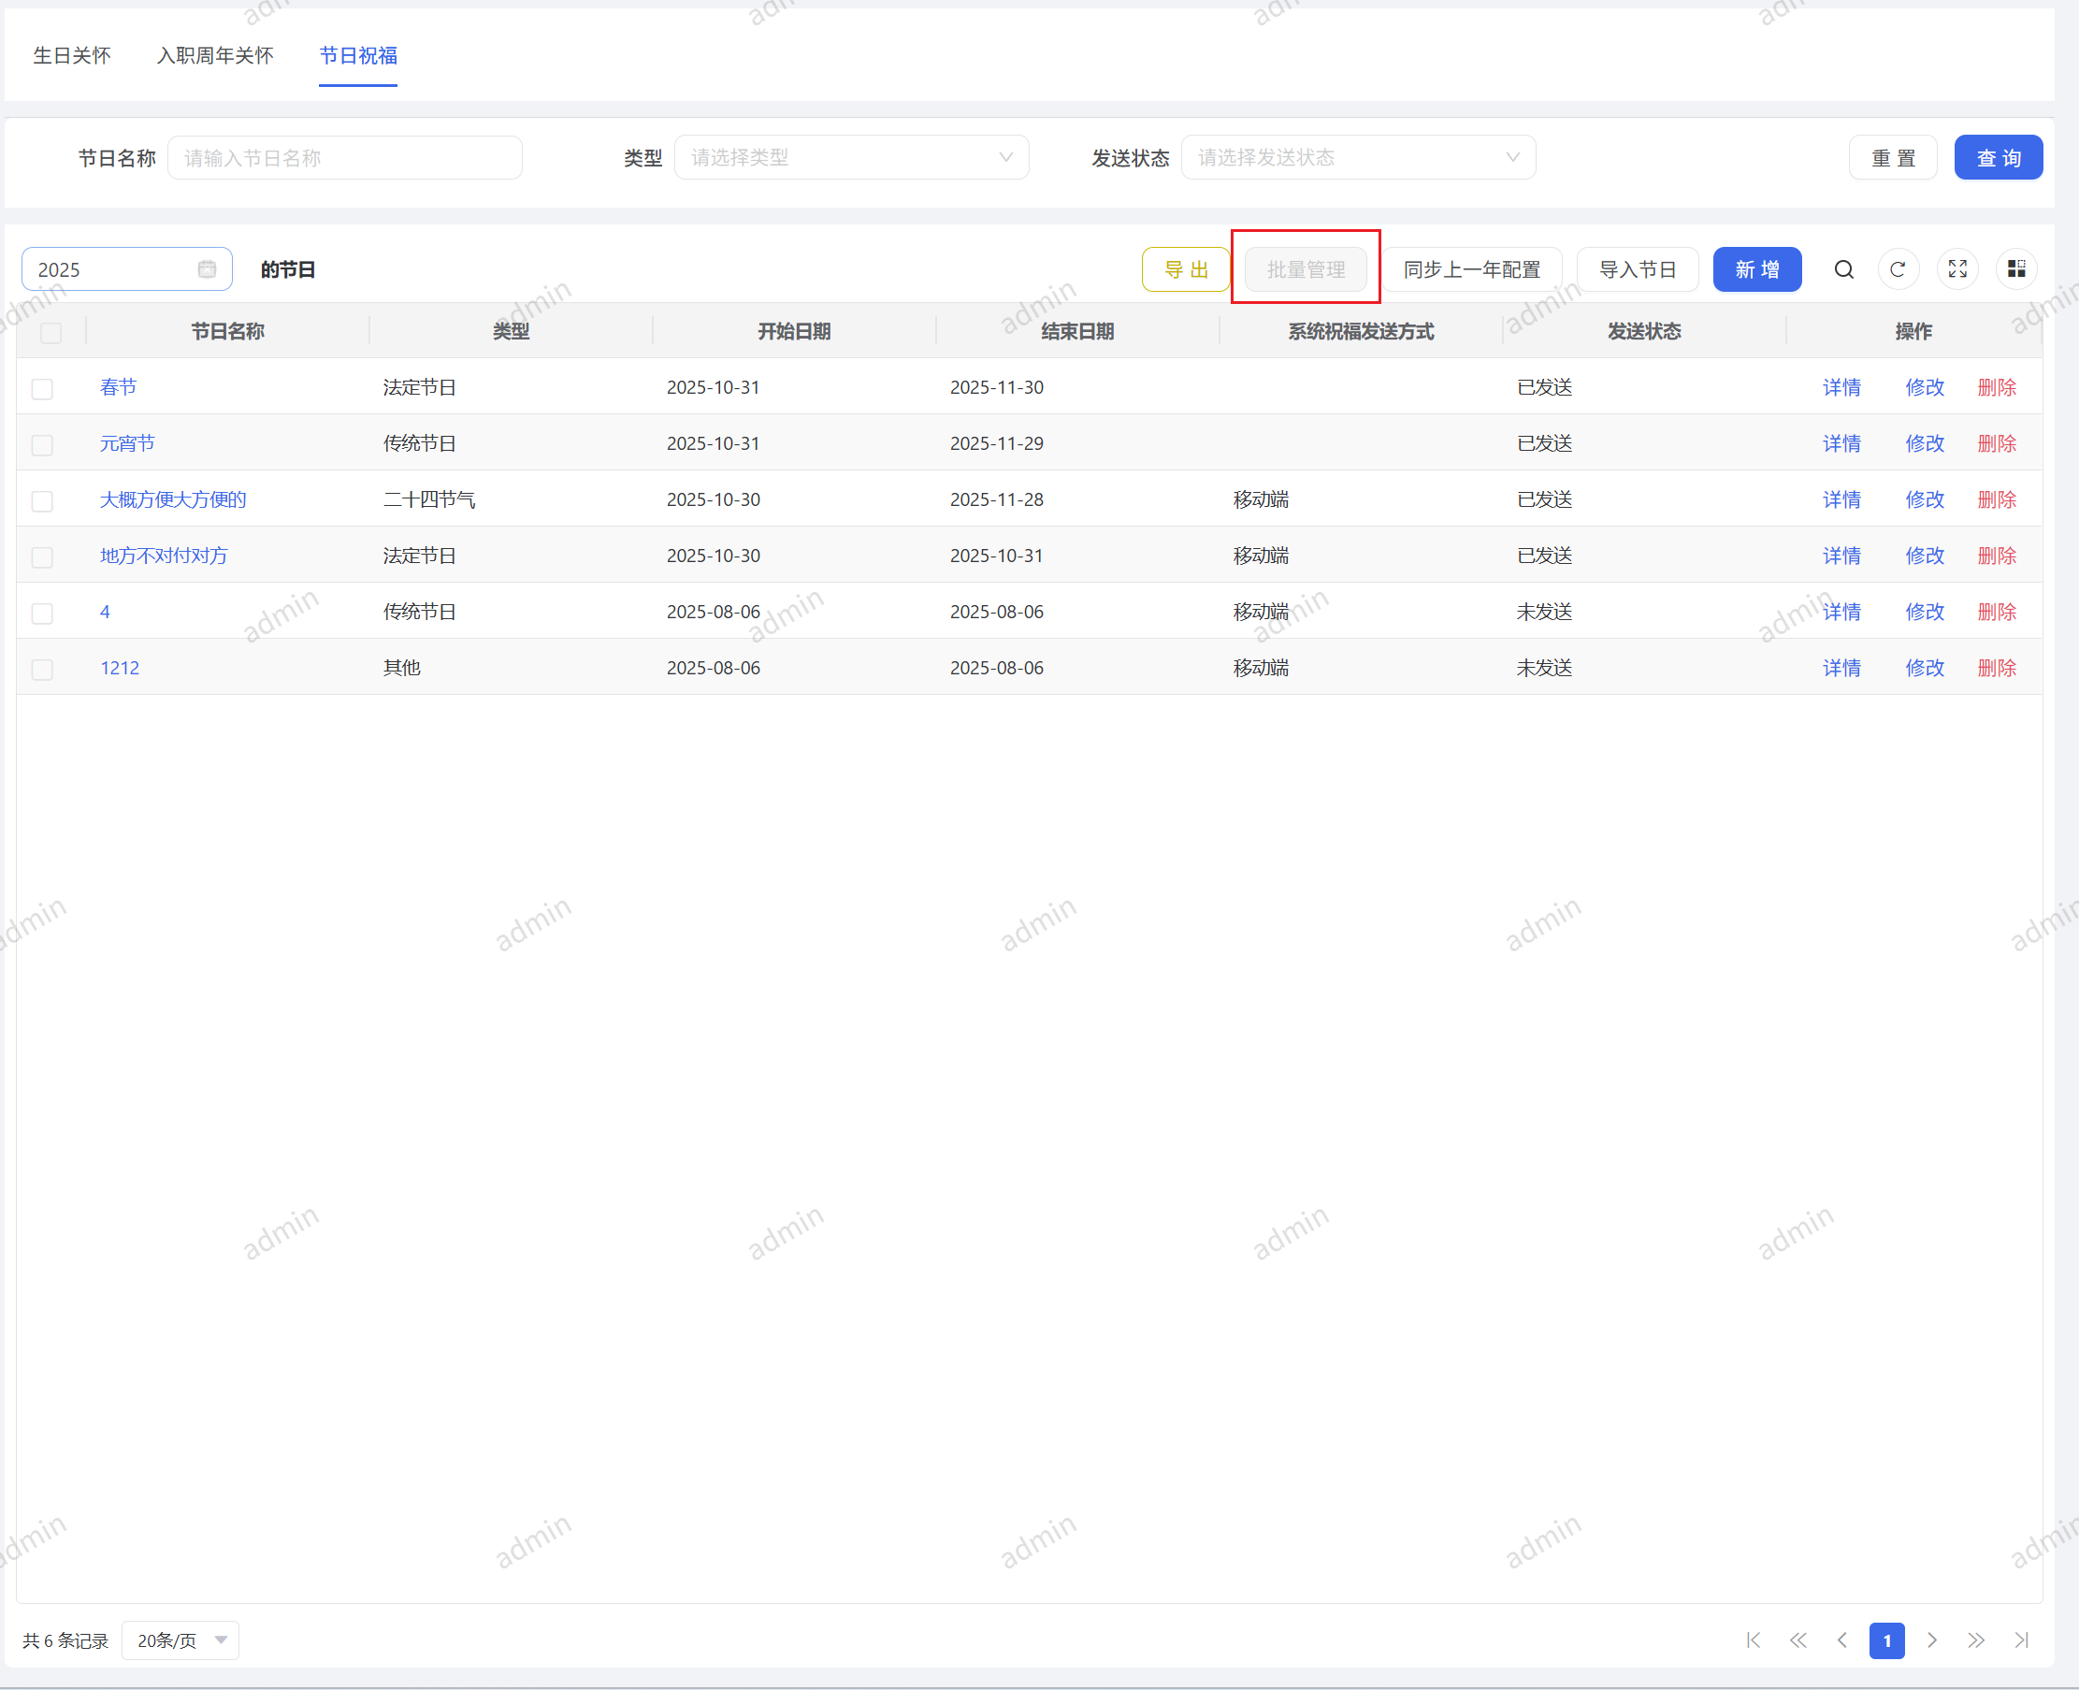Switch to the 入职周年关怀 tab
Image resolution: width=2079 pixels, height=1690 pixels.
[215, 56]
